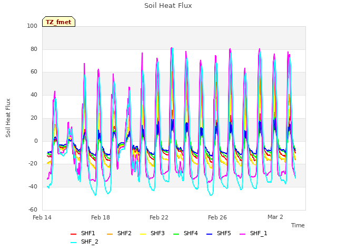Select the SHF_1 legend label
Image resolution: width=337 pixels, height=252 pixels.
[259, 233]
